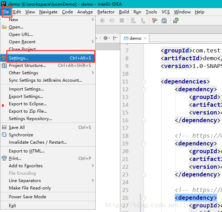Choose Export to Eclipse... entry
222x212 pixels.
pyautogui.click(x=48, y=104)
